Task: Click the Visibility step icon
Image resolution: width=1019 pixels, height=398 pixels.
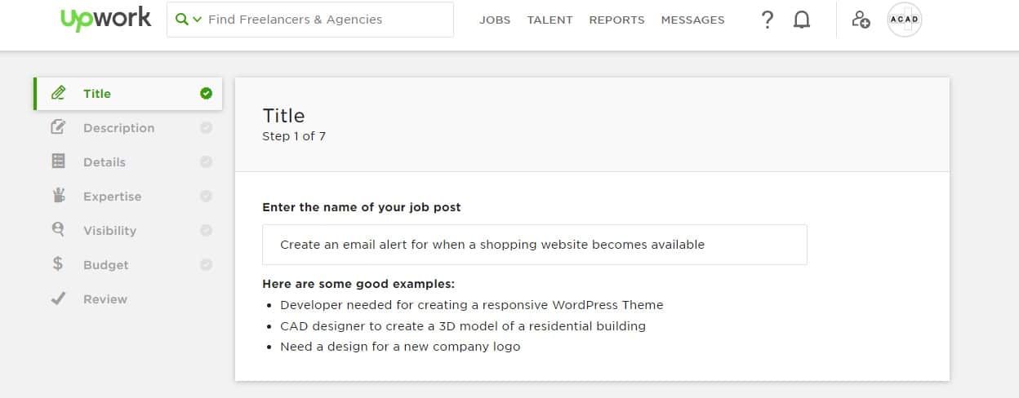Action: pyautogui.click(x=58, y=230)
